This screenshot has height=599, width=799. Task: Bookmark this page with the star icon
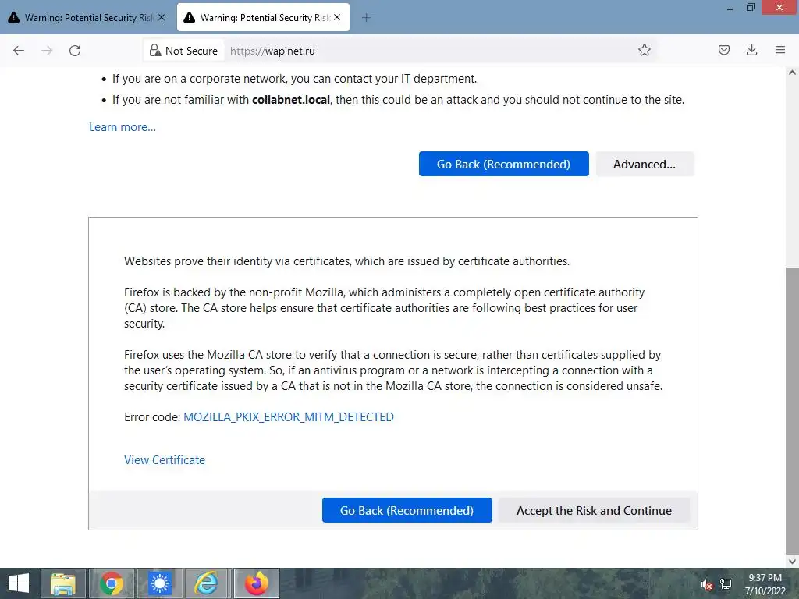pyautogui.click(x=644, y=50)
